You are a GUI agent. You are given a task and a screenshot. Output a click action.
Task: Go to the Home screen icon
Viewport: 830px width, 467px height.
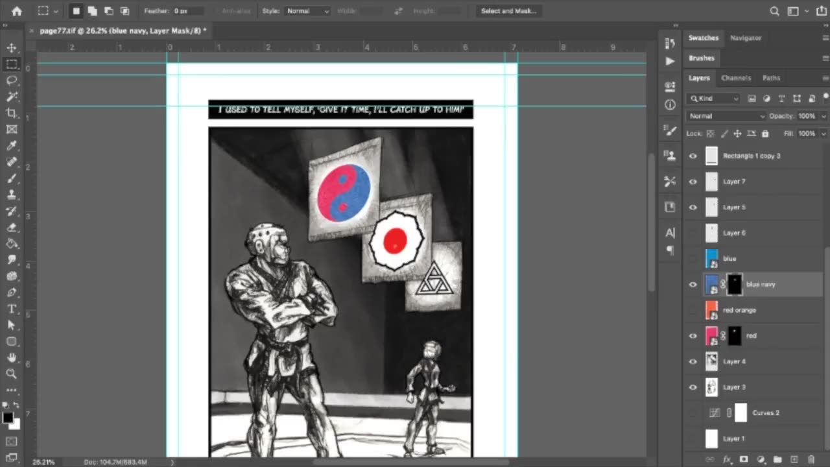click(17, 11)
